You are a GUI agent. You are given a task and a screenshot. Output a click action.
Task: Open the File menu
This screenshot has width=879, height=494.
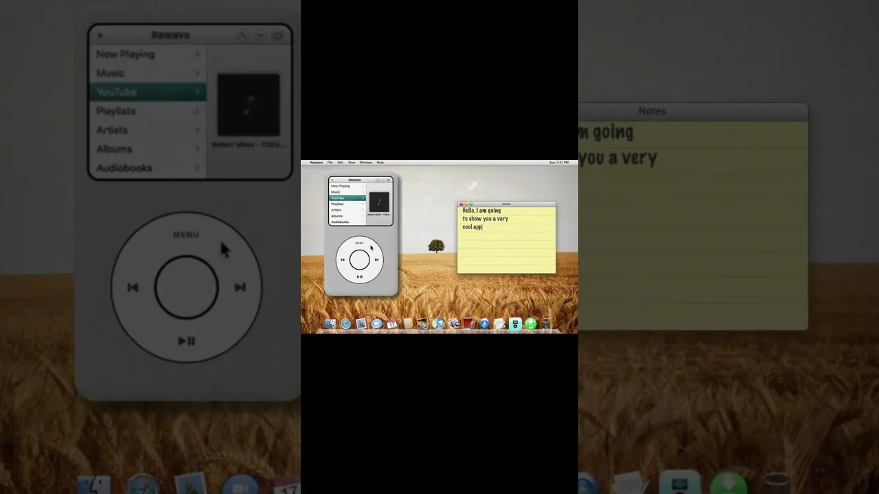330,163
